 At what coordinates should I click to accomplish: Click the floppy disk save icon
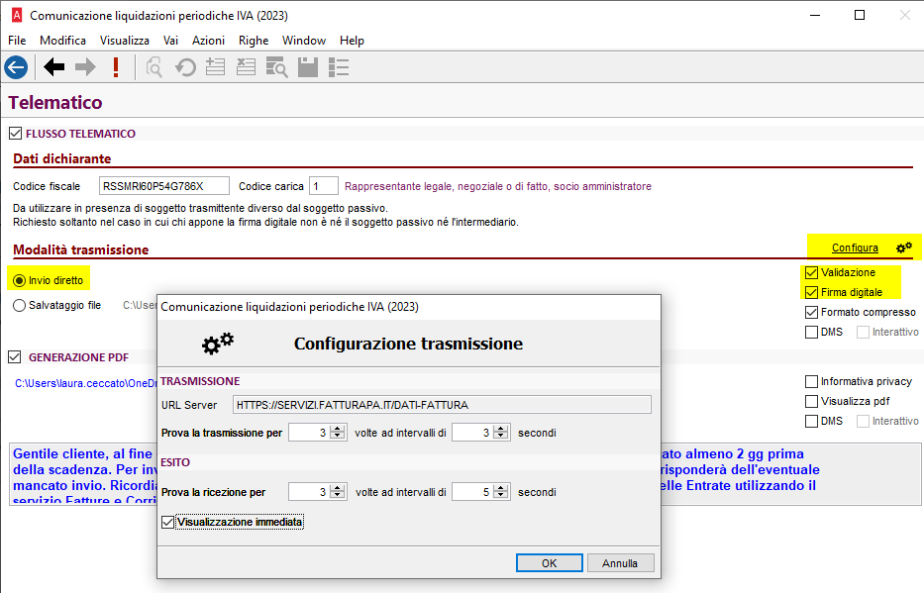pyautogui.click(x=308, y=67)
